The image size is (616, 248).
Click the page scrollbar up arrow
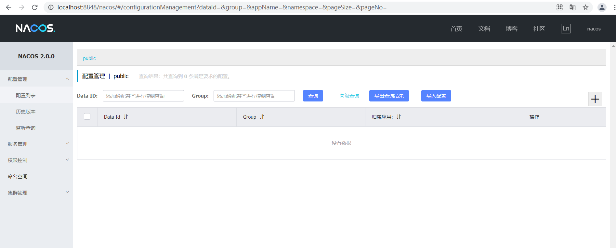click(613, 46)
